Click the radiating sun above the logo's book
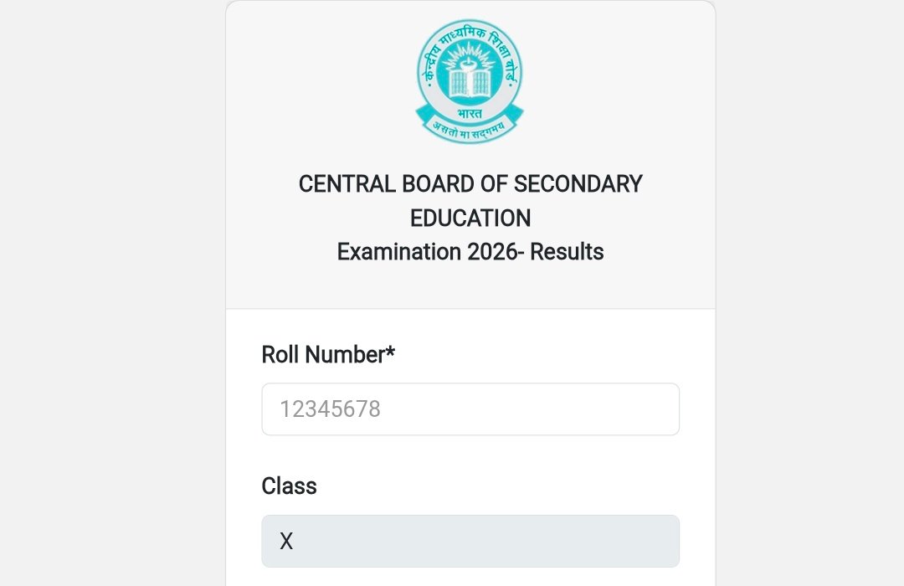Screen dimensions: 904x586 [x=470, y=59]
